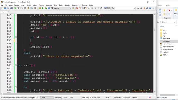Open the Replace tool icon
This screenshot has height=100, width=178.
pos(35,8)
